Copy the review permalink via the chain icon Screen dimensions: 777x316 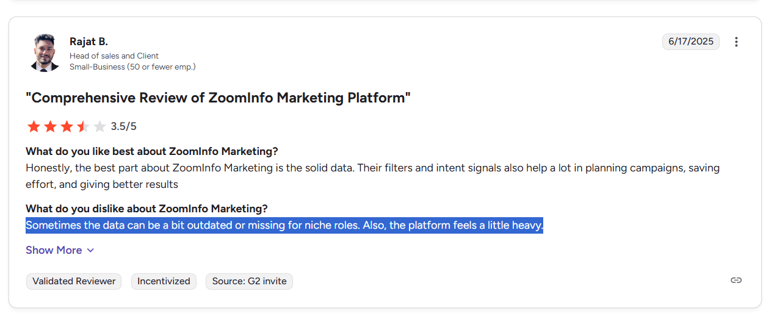[736, 280]
